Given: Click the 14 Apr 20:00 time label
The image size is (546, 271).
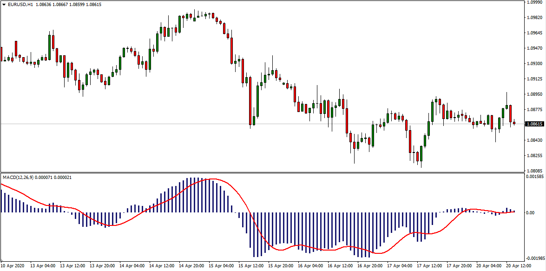Looking at the screenshot, I should tap(191, 266).
